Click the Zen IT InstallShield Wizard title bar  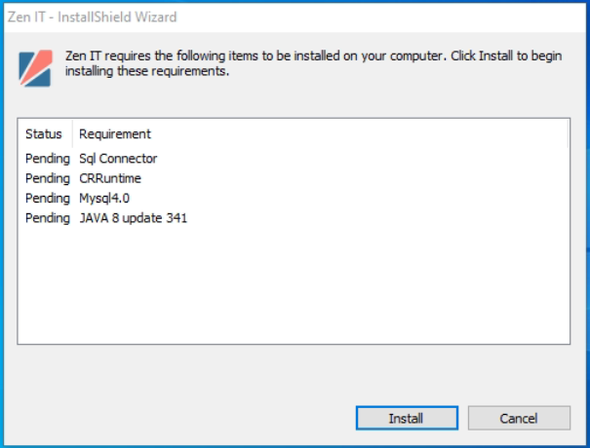pos(295,17)
